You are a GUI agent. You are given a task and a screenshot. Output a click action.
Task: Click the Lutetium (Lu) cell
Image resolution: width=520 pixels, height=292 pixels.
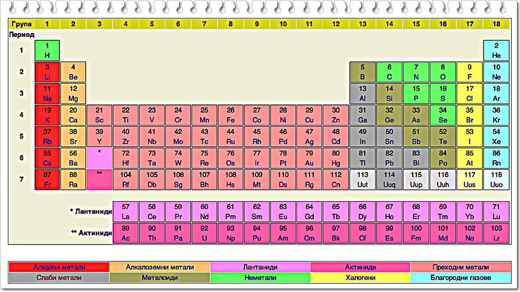(x=496, y=212)
